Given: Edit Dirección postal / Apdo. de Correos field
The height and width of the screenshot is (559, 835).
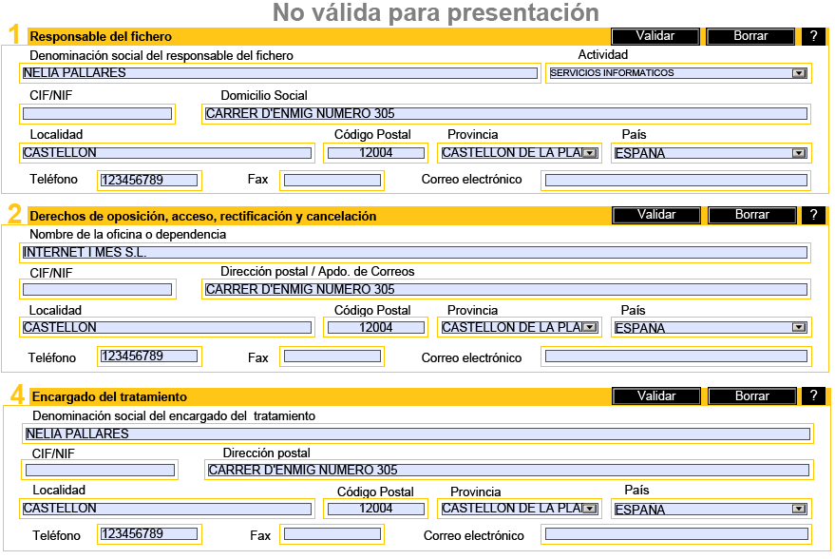Looking at the screenshot, I should click(506, 289).
